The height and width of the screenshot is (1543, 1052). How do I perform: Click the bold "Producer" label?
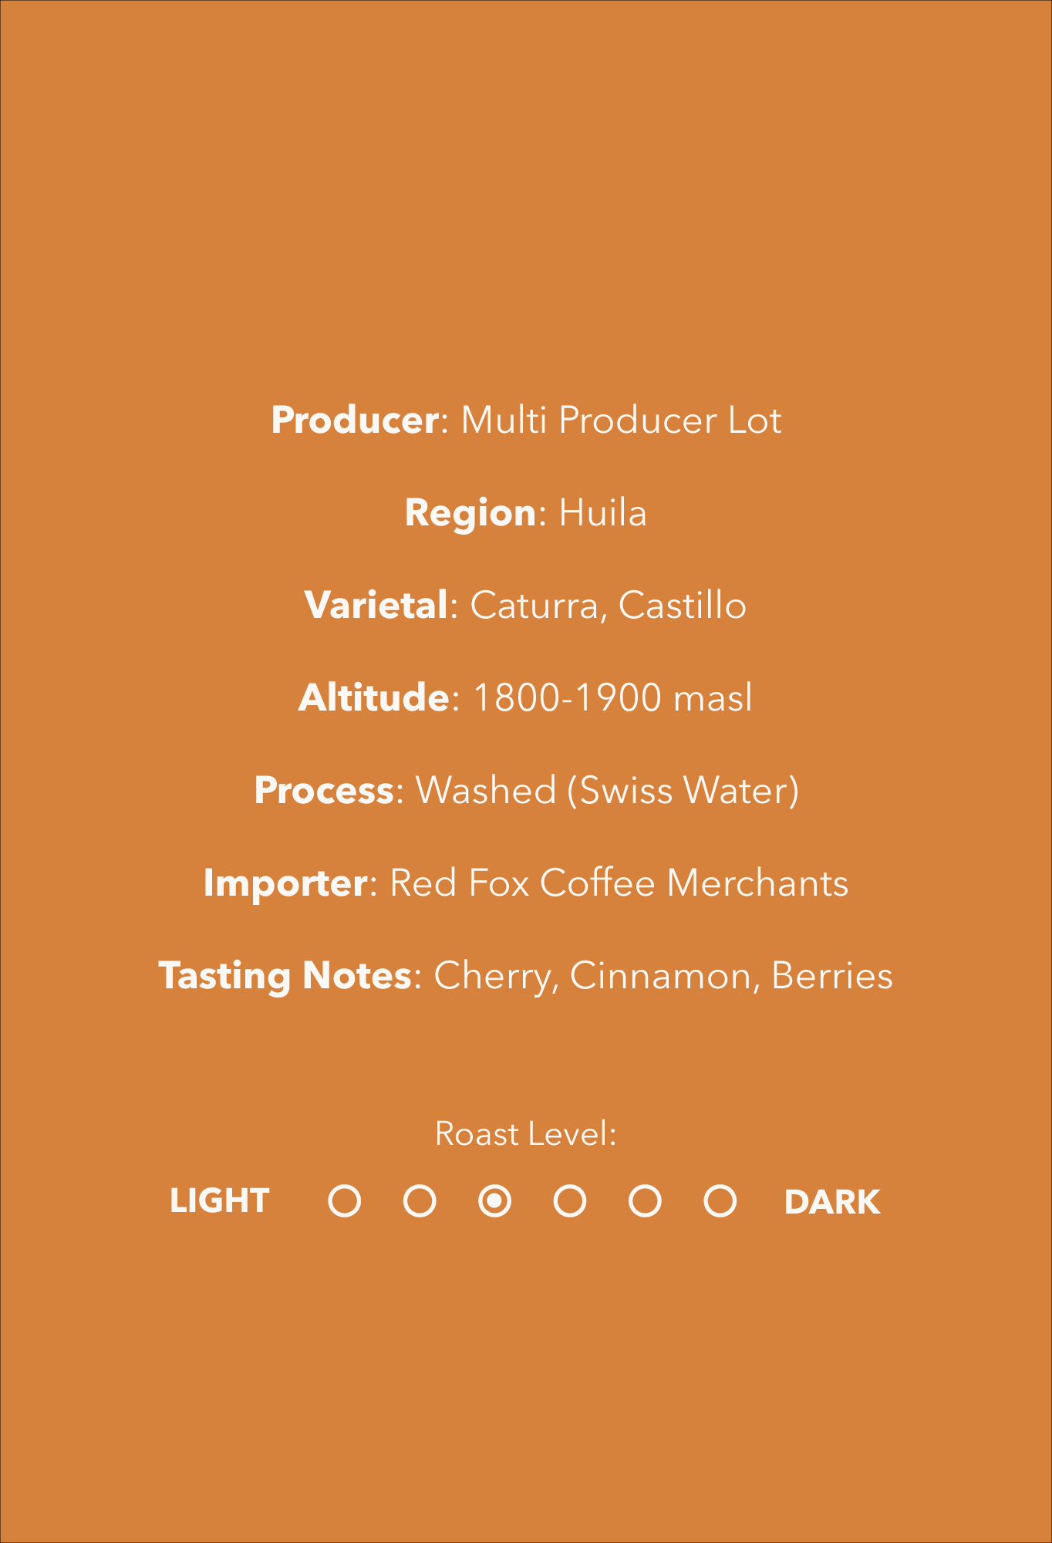coord(355,420)
